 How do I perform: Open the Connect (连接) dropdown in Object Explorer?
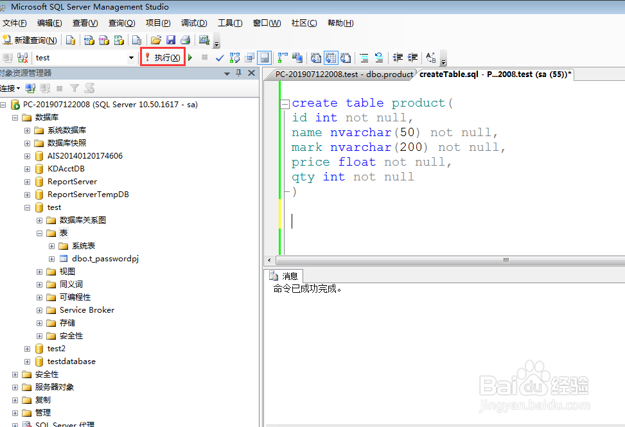[10, 88]
